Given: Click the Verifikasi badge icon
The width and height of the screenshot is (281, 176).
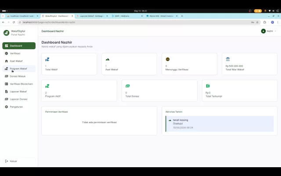Looking at the screenshot, I should 7,53.
